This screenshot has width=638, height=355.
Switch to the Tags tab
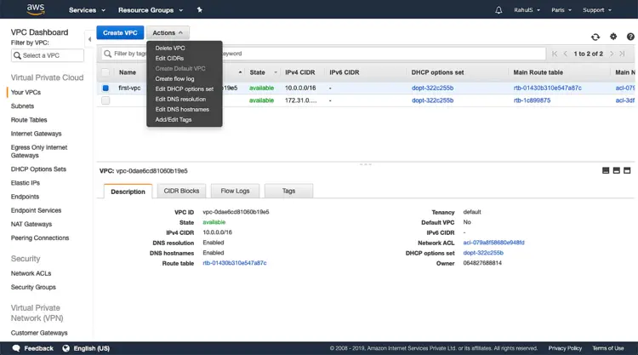pos(288,191)
